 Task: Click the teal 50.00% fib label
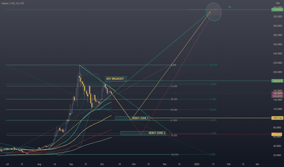click(x=213, y=110)
